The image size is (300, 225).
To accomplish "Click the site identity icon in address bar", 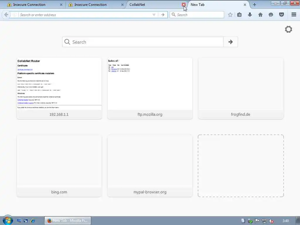I will 15,15.
